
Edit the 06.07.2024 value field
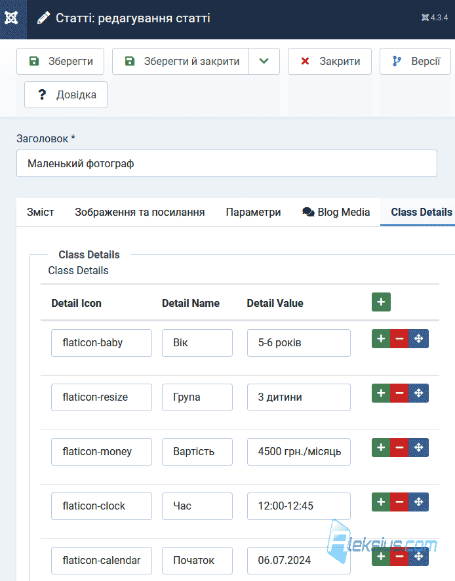pyautogui.click(x=299, y=561)
